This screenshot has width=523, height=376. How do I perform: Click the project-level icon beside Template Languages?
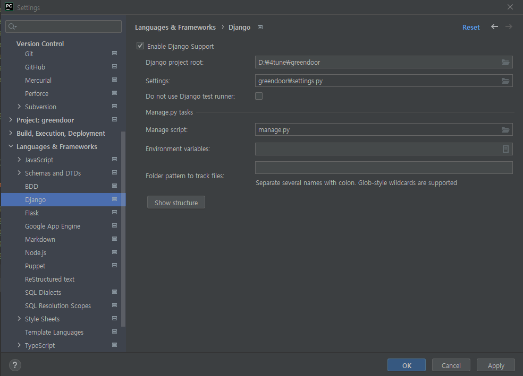[114, 332]
